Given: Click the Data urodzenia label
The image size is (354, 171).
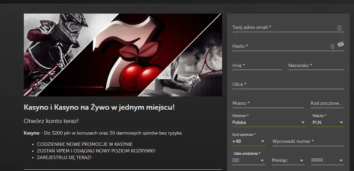Looking at the screenshot, I should pyautogui.click(x=247, y=153).
